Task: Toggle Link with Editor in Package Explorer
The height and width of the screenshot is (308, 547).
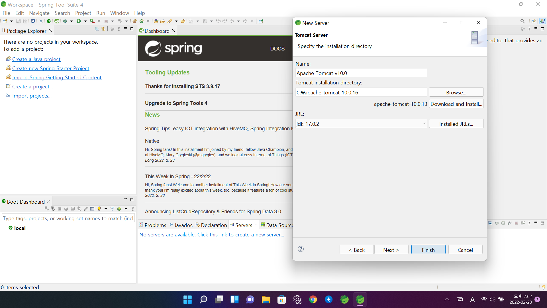Action: pos(103,29)
